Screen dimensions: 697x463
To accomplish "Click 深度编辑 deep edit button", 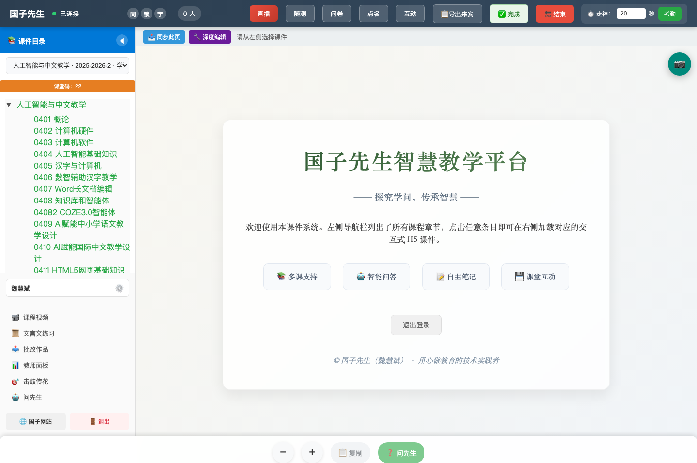I will tap(210, 37).
